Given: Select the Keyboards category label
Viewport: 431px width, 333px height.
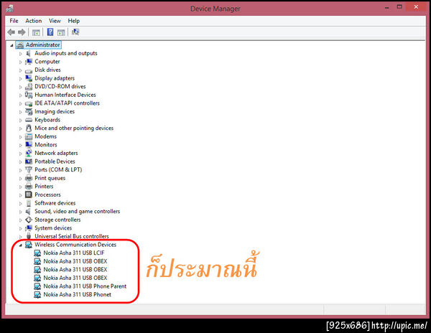Looking at the screenshot, I should click(47, 120).
